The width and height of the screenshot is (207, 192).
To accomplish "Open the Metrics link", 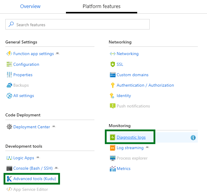I will [124, 168].
